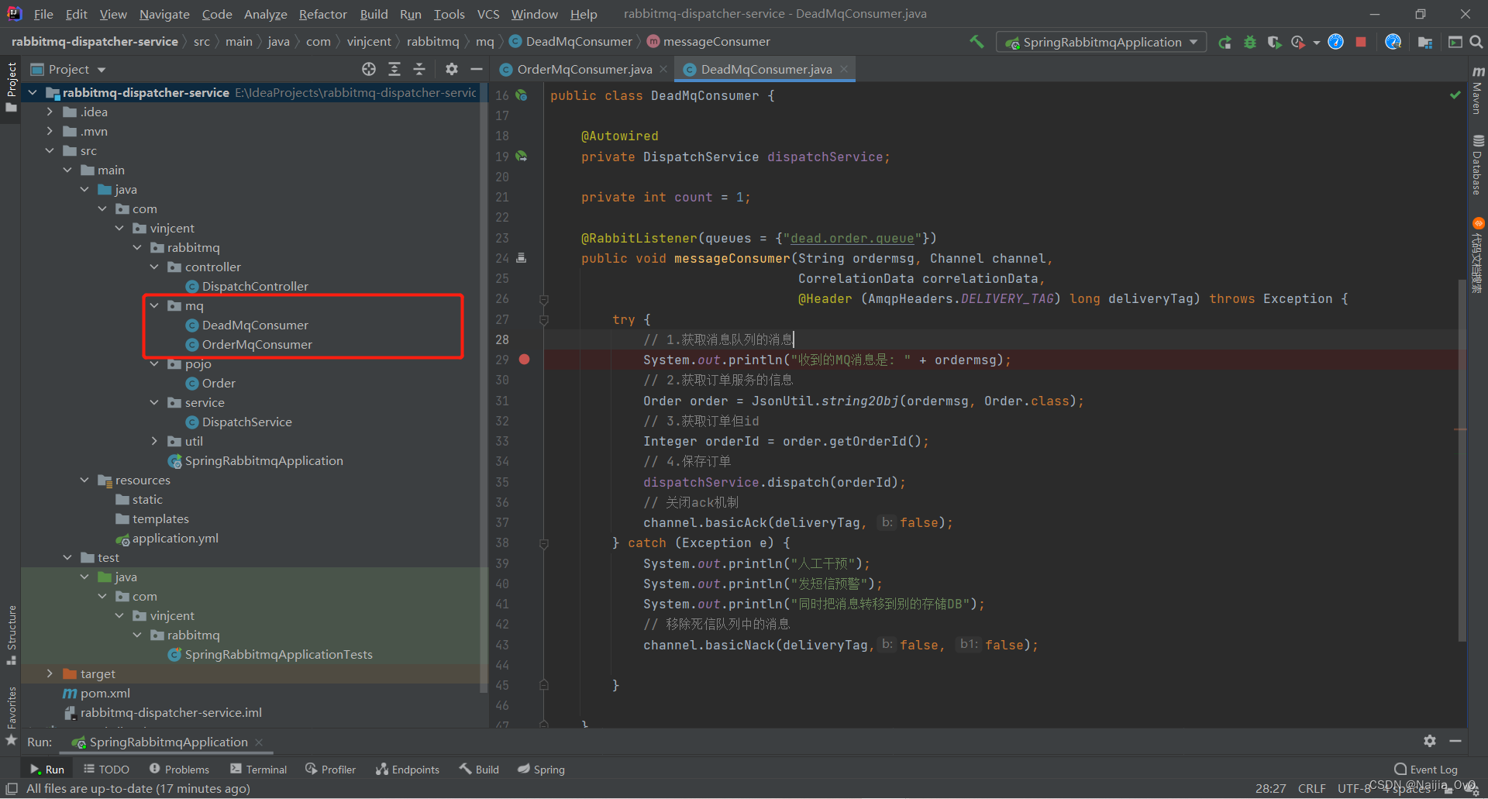
Task: Open the Endpoints tool window
Action: pyautogui.click(x=408, y=769)
